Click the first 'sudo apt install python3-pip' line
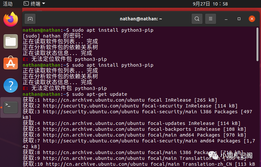Screen dimensions: 261x167 tap(88, 30)
